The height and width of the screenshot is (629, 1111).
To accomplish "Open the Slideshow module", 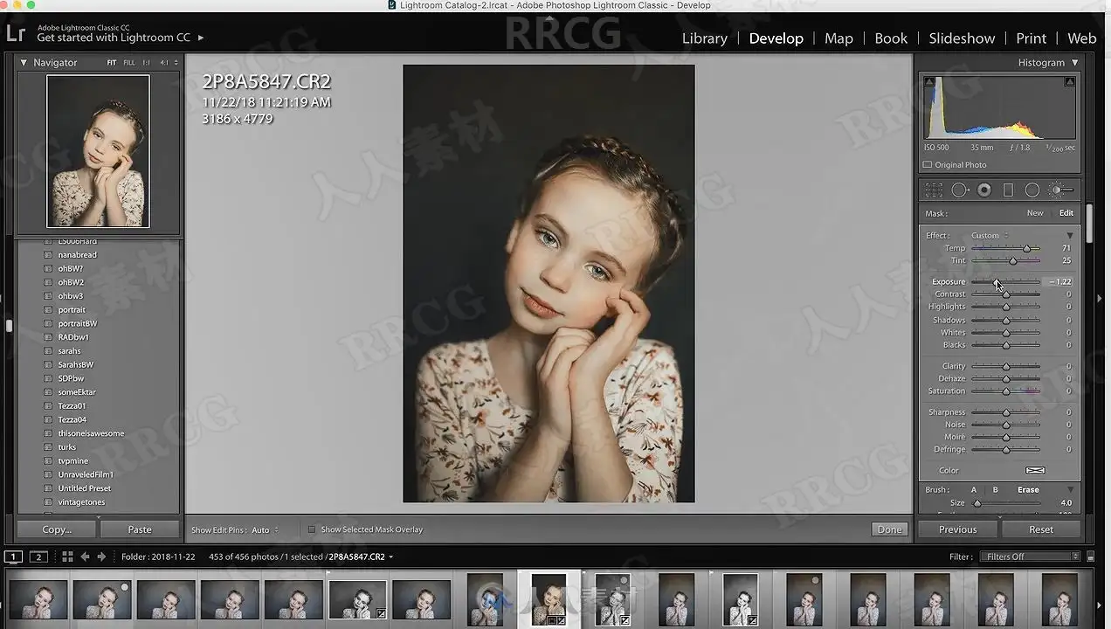I will click(961, 38).
